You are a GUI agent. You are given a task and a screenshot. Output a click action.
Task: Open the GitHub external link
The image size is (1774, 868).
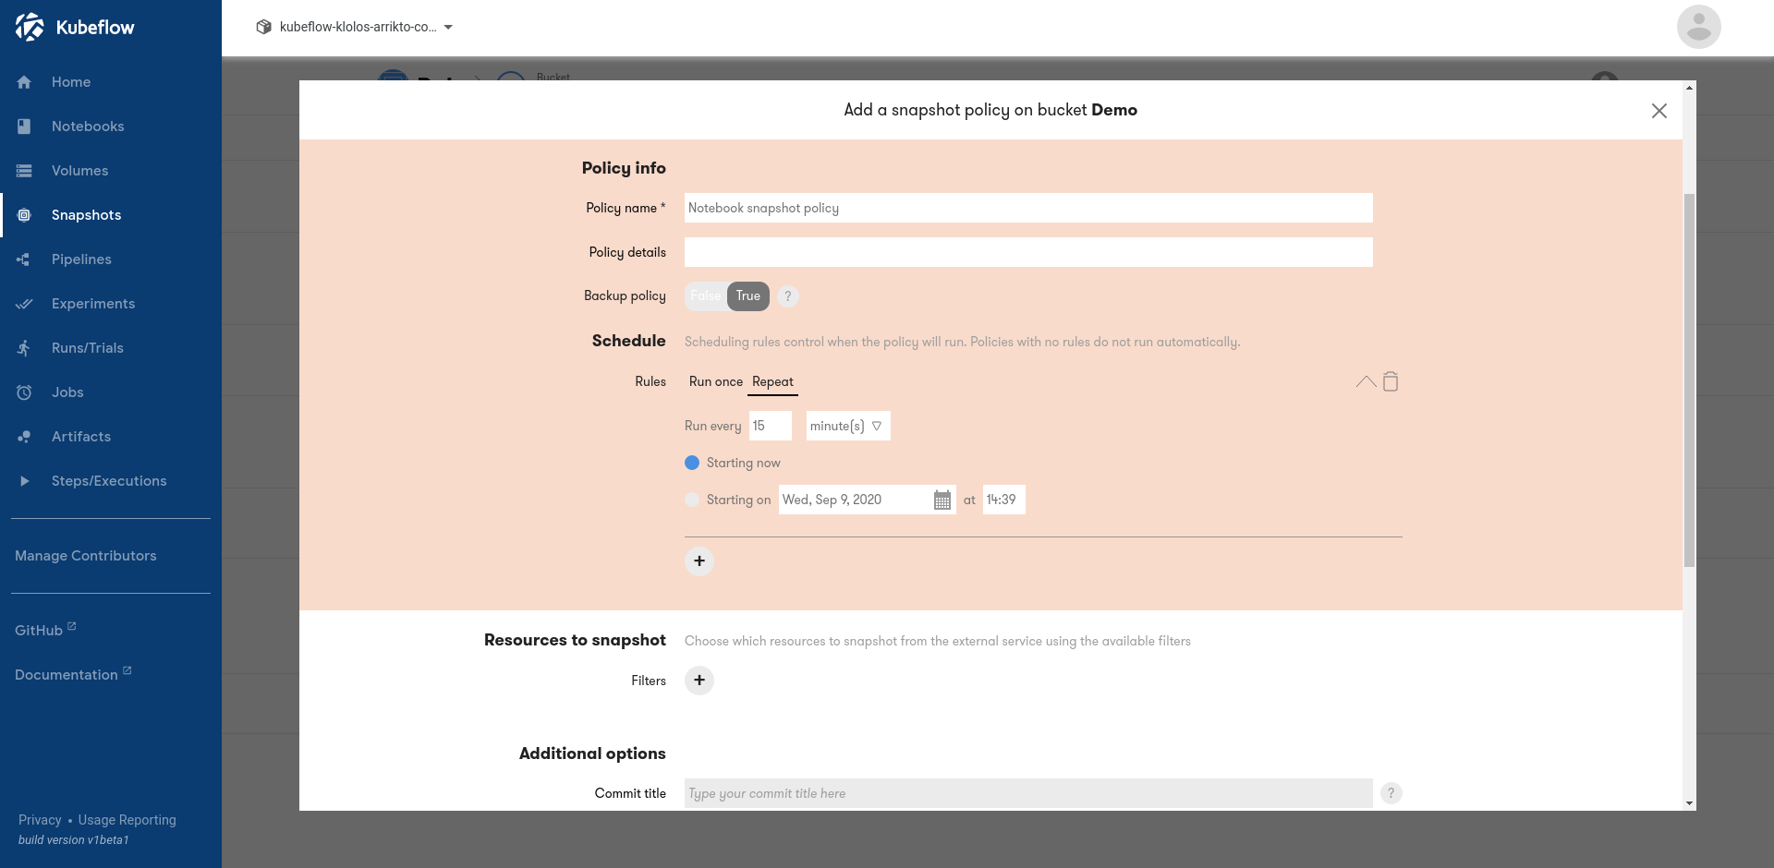pyautogui.click(x=45, y=630)
